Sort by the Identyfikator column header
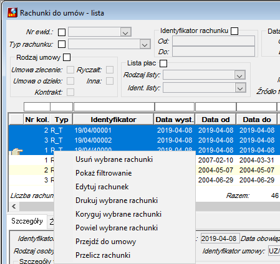The width and height of the screenshot is (280, 264). (113, 120)
